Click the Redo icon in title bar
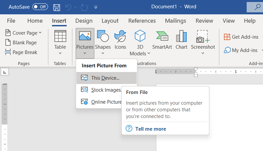Screen dimensions: 263x151 (84, 7)
